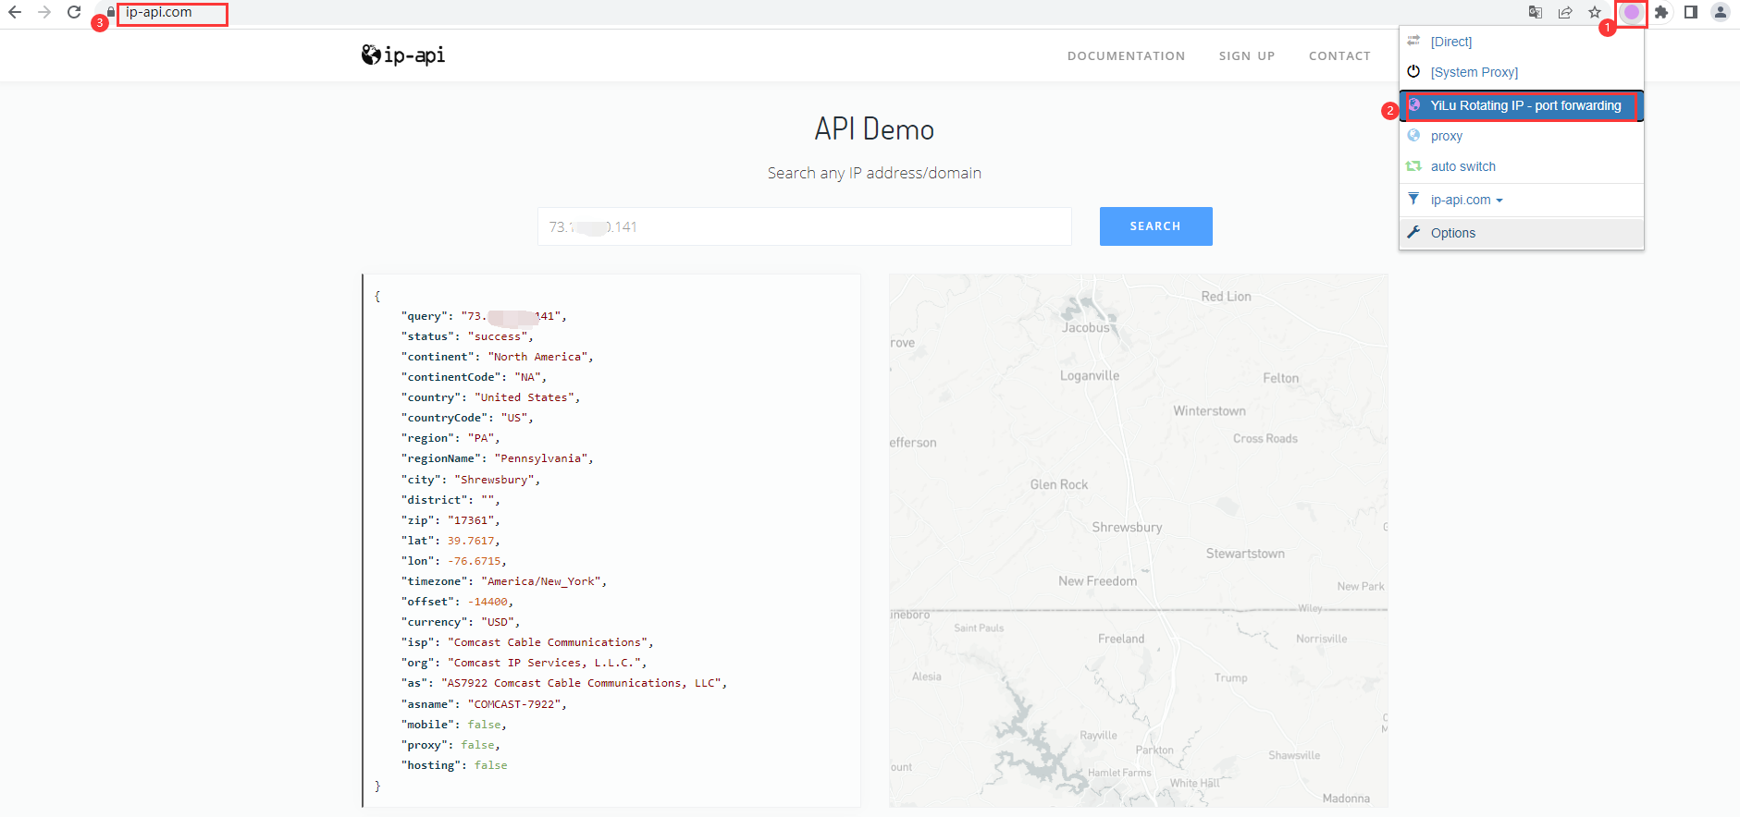This screenshot has height=817, width=1740.
Task: Click the SEARCH button
Action: pos(1155,226)
